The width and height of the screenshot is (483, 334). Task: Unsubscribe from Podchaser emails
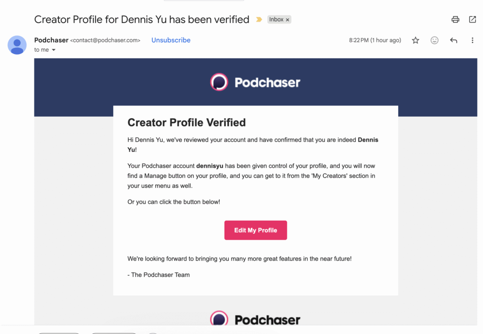pyautogui.click(x=171, y=40)
